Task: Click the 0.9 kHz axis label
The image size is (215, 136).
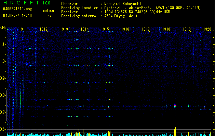Action: 3,78
